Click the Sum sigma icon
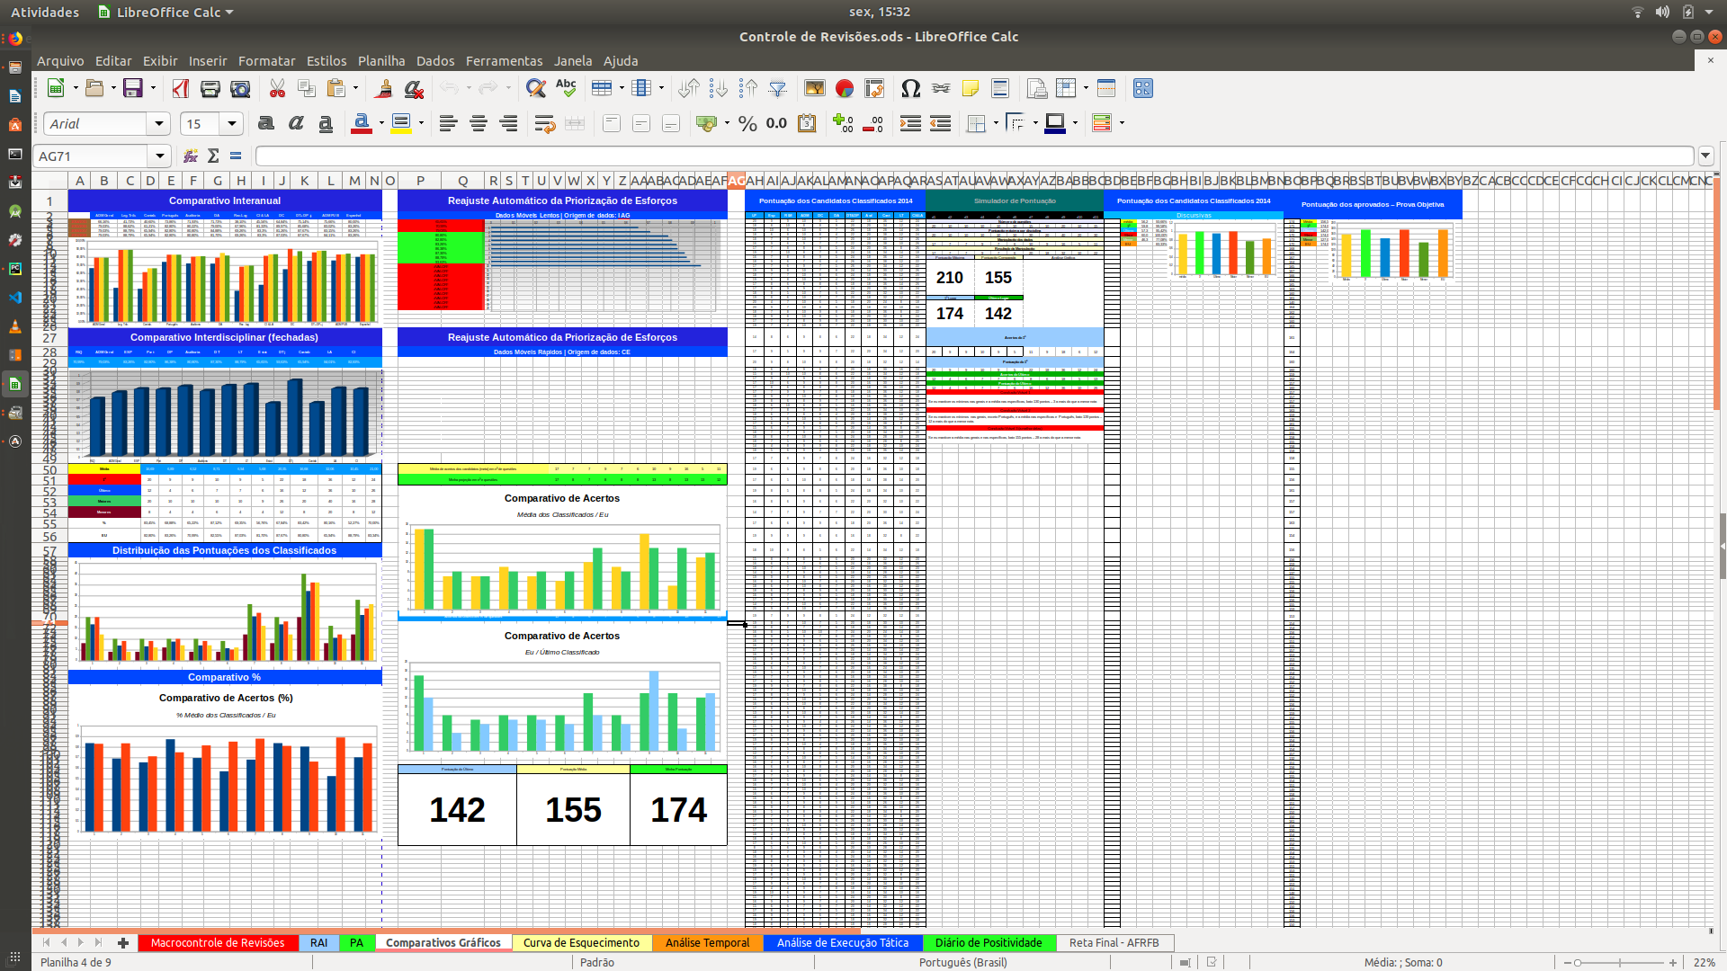This screenshot has height=971, width=1727. point(213,156)
